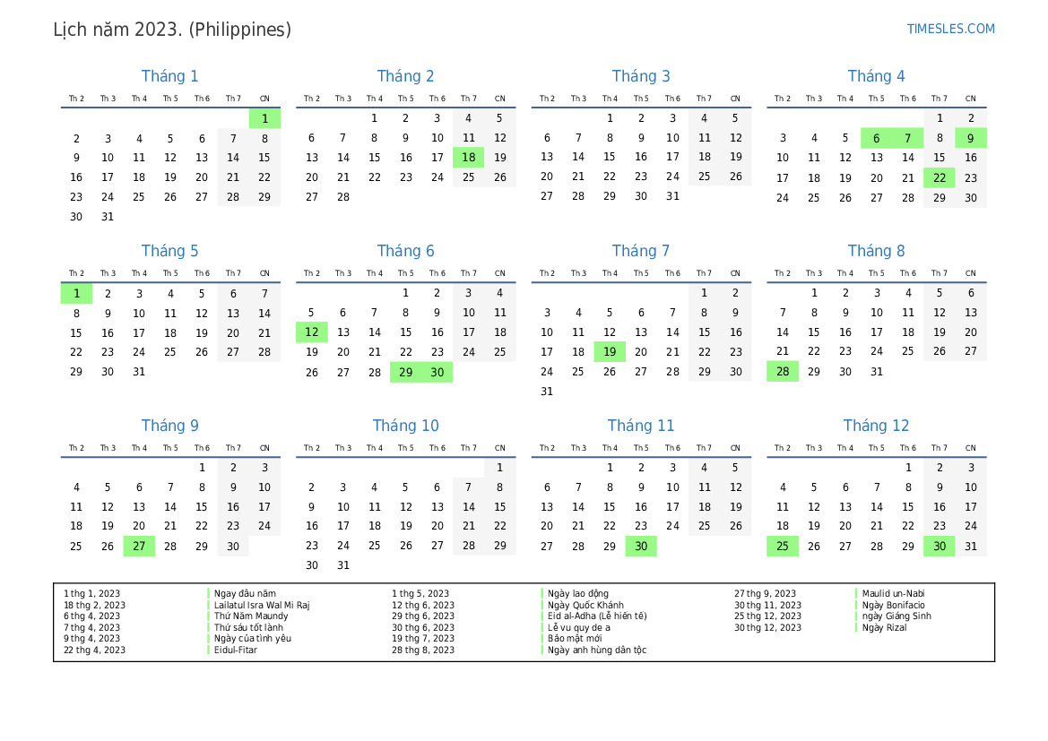Open the Tháng 12 month title

pos(876,426)
